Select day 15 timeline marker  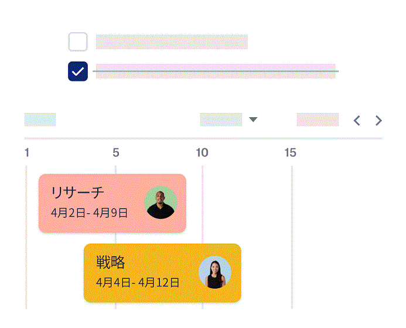click(x=291, y=153)
